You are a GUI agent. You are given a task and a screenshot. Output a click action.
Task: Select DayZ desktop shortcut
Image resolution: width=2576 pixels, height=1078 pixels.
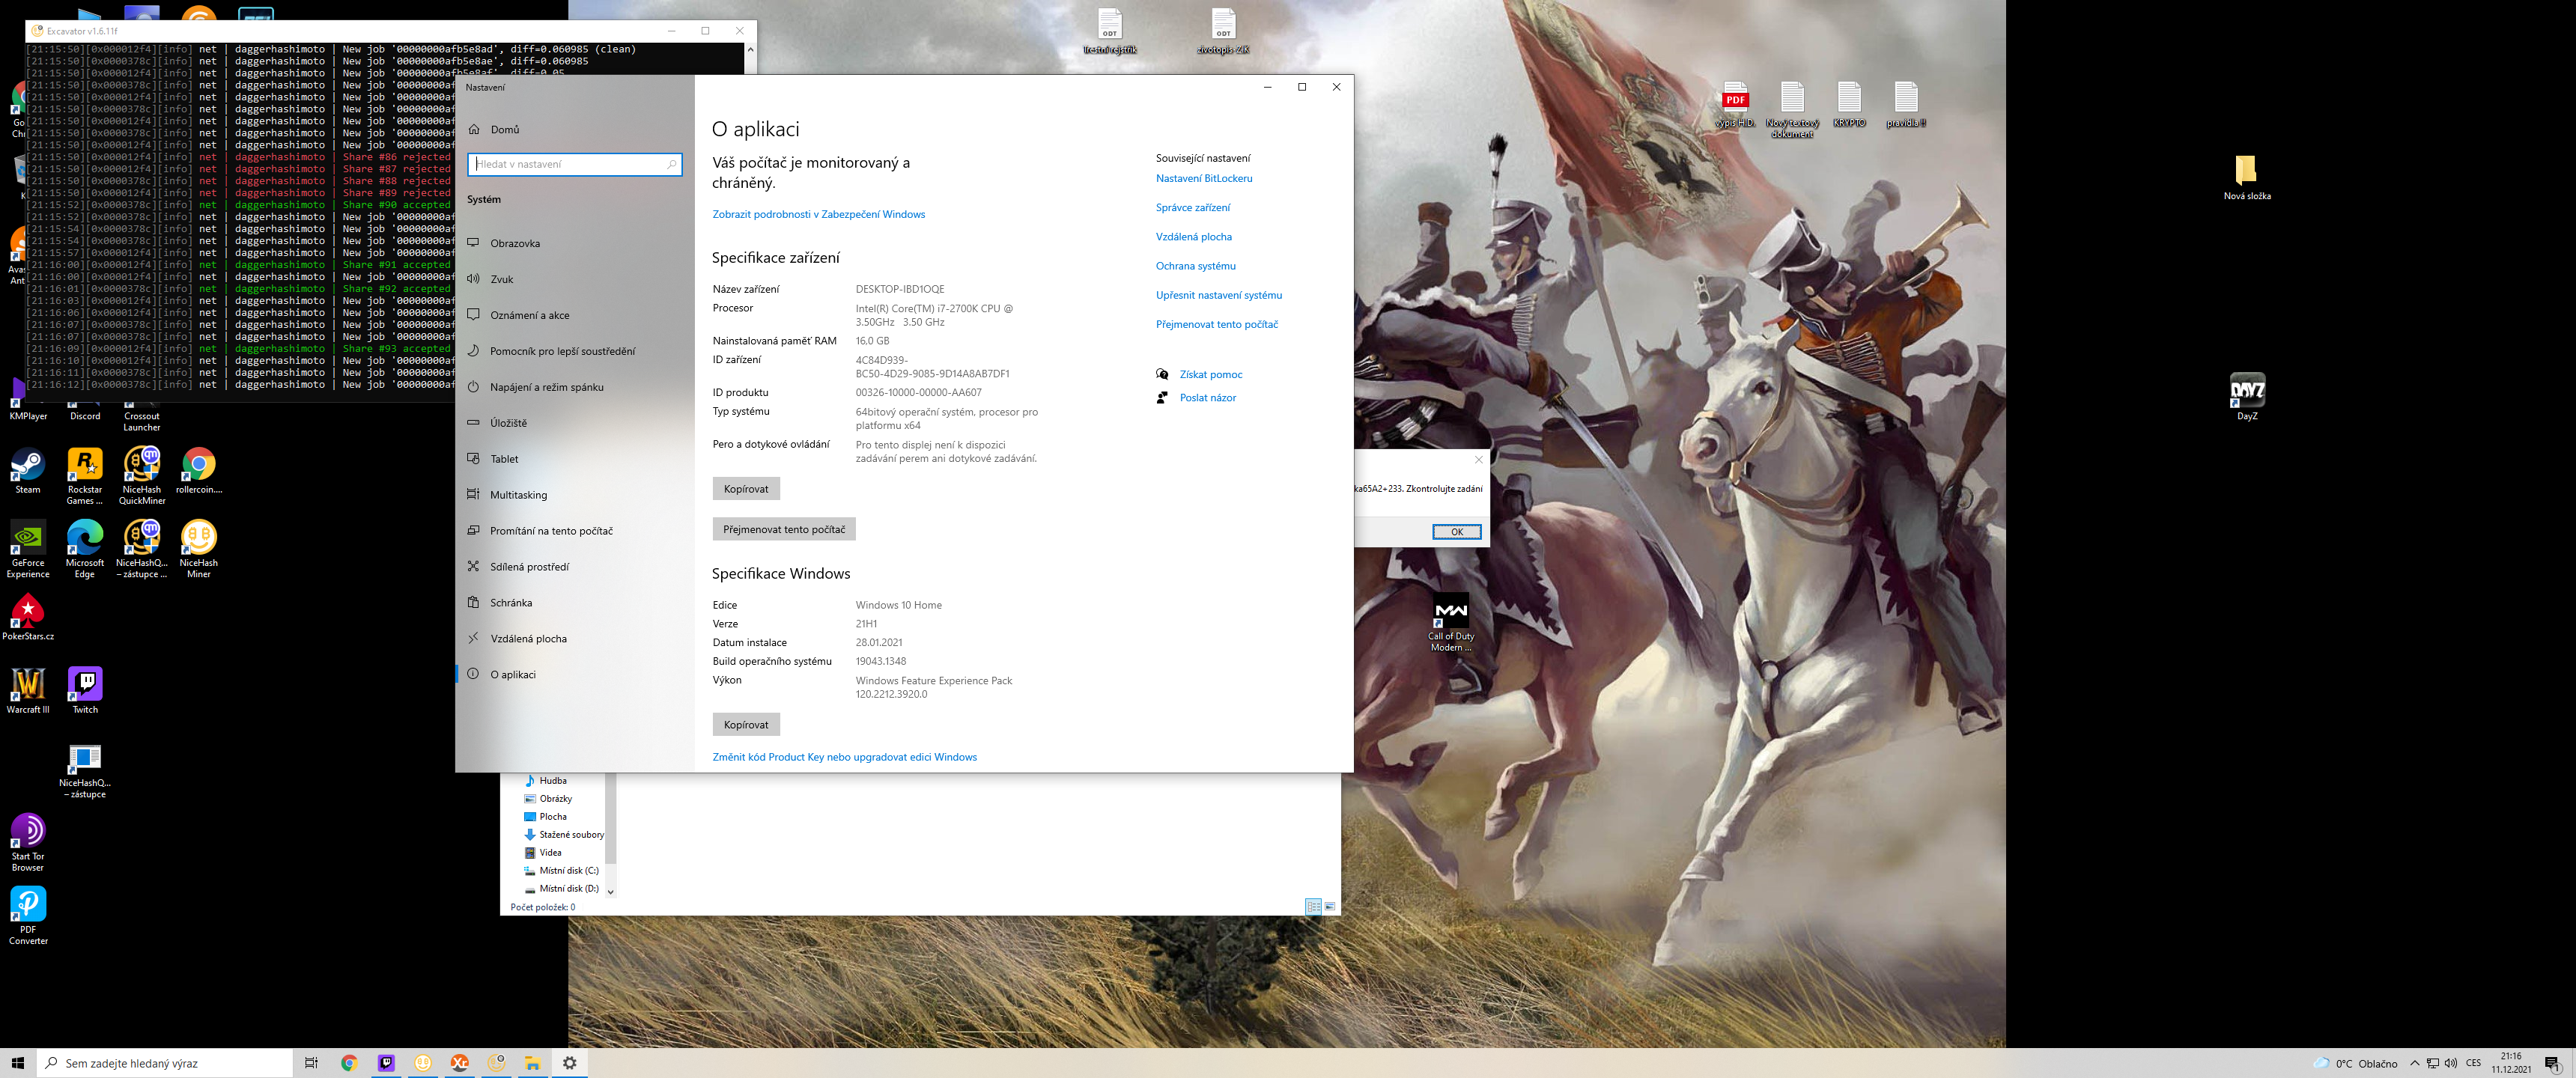(2247, 396)
